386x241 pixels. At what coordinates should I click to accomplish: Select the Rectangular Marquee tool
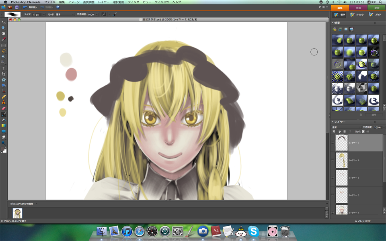point(4,45)
